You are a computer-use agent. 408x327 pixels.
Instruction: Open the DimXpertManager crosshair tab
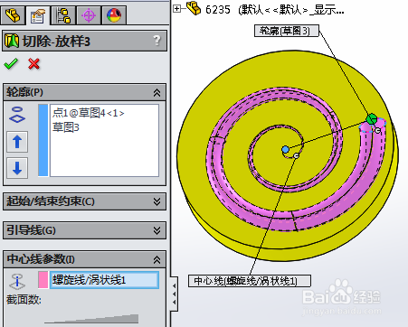pos(89,15)
